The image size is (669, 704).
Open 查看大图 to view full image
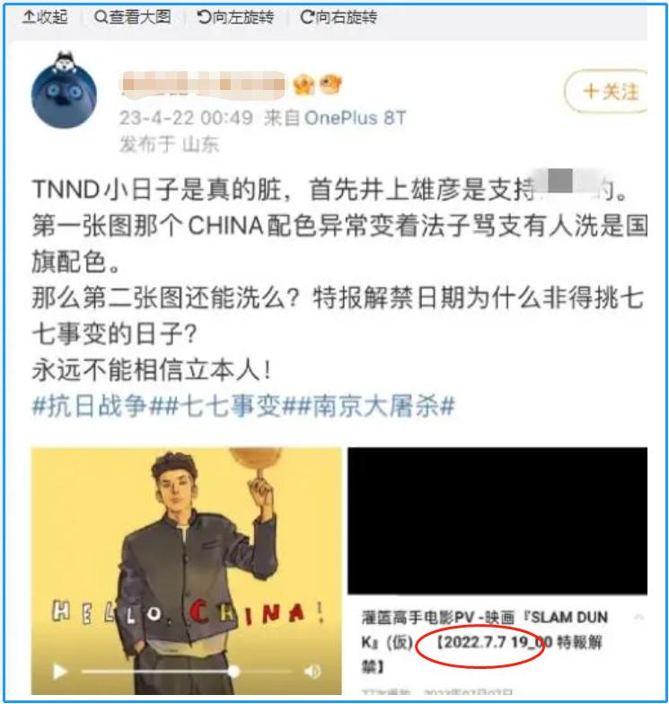click(133, 17)
